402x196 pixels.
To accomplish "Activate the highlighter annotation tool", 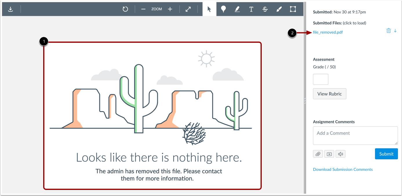I will point(237,9).
